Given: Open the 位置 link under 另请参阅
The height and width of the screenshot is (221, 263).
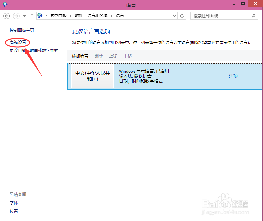Looking at the screenshot, I should pos(14,211).
